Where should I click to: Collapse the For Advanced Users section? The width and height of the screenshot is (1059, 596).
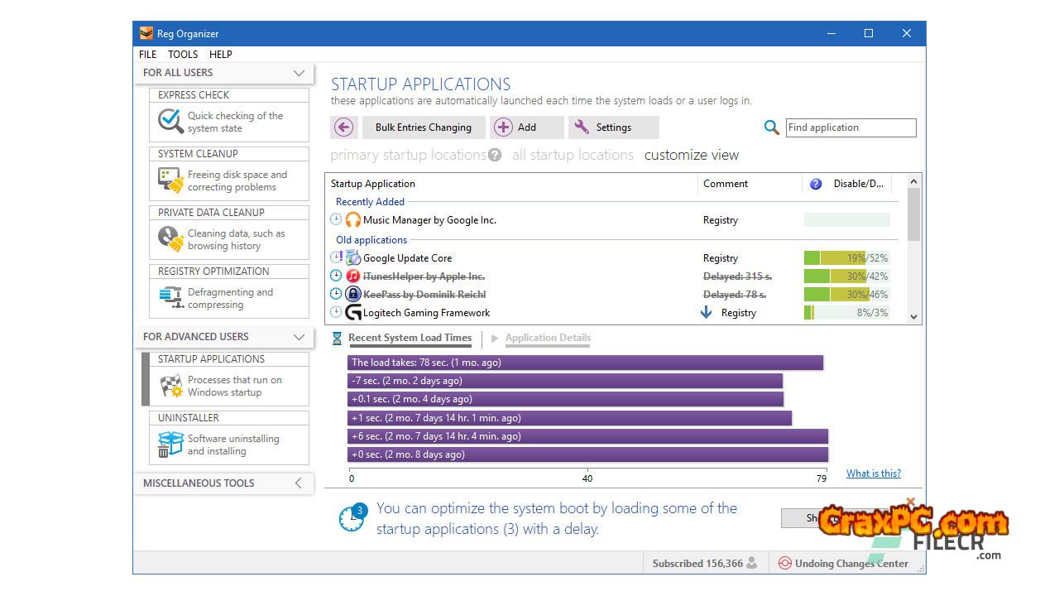pyautogui.click(x=299, y=337)
